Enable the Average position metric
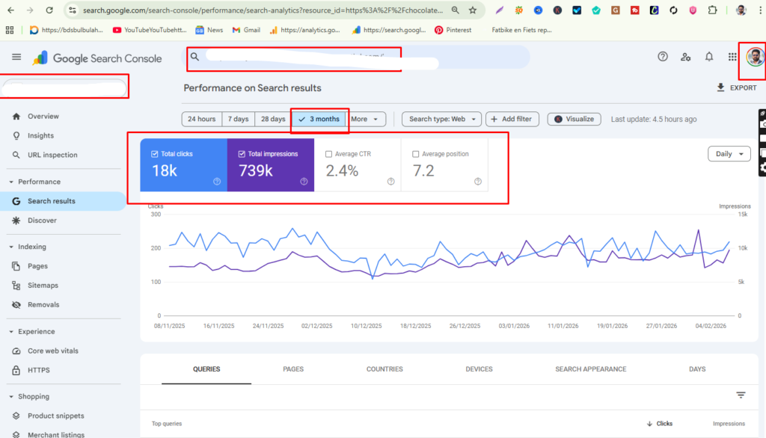The height and width of the screenshot is (438, 766). click(x=416, y=153)
